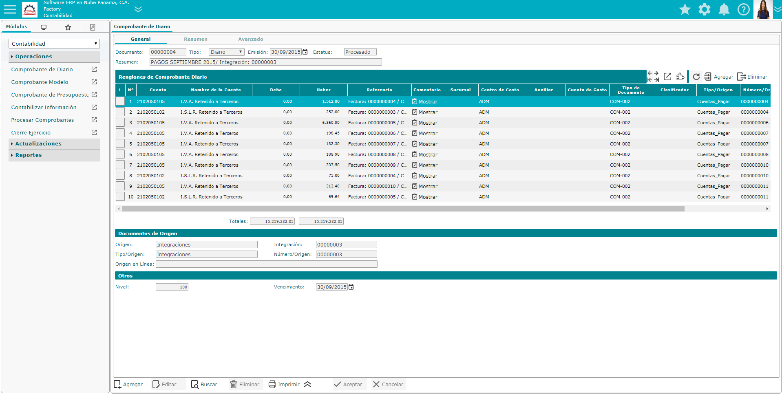
Task: Switch to the Resumen tab
Action: (195, 39)
